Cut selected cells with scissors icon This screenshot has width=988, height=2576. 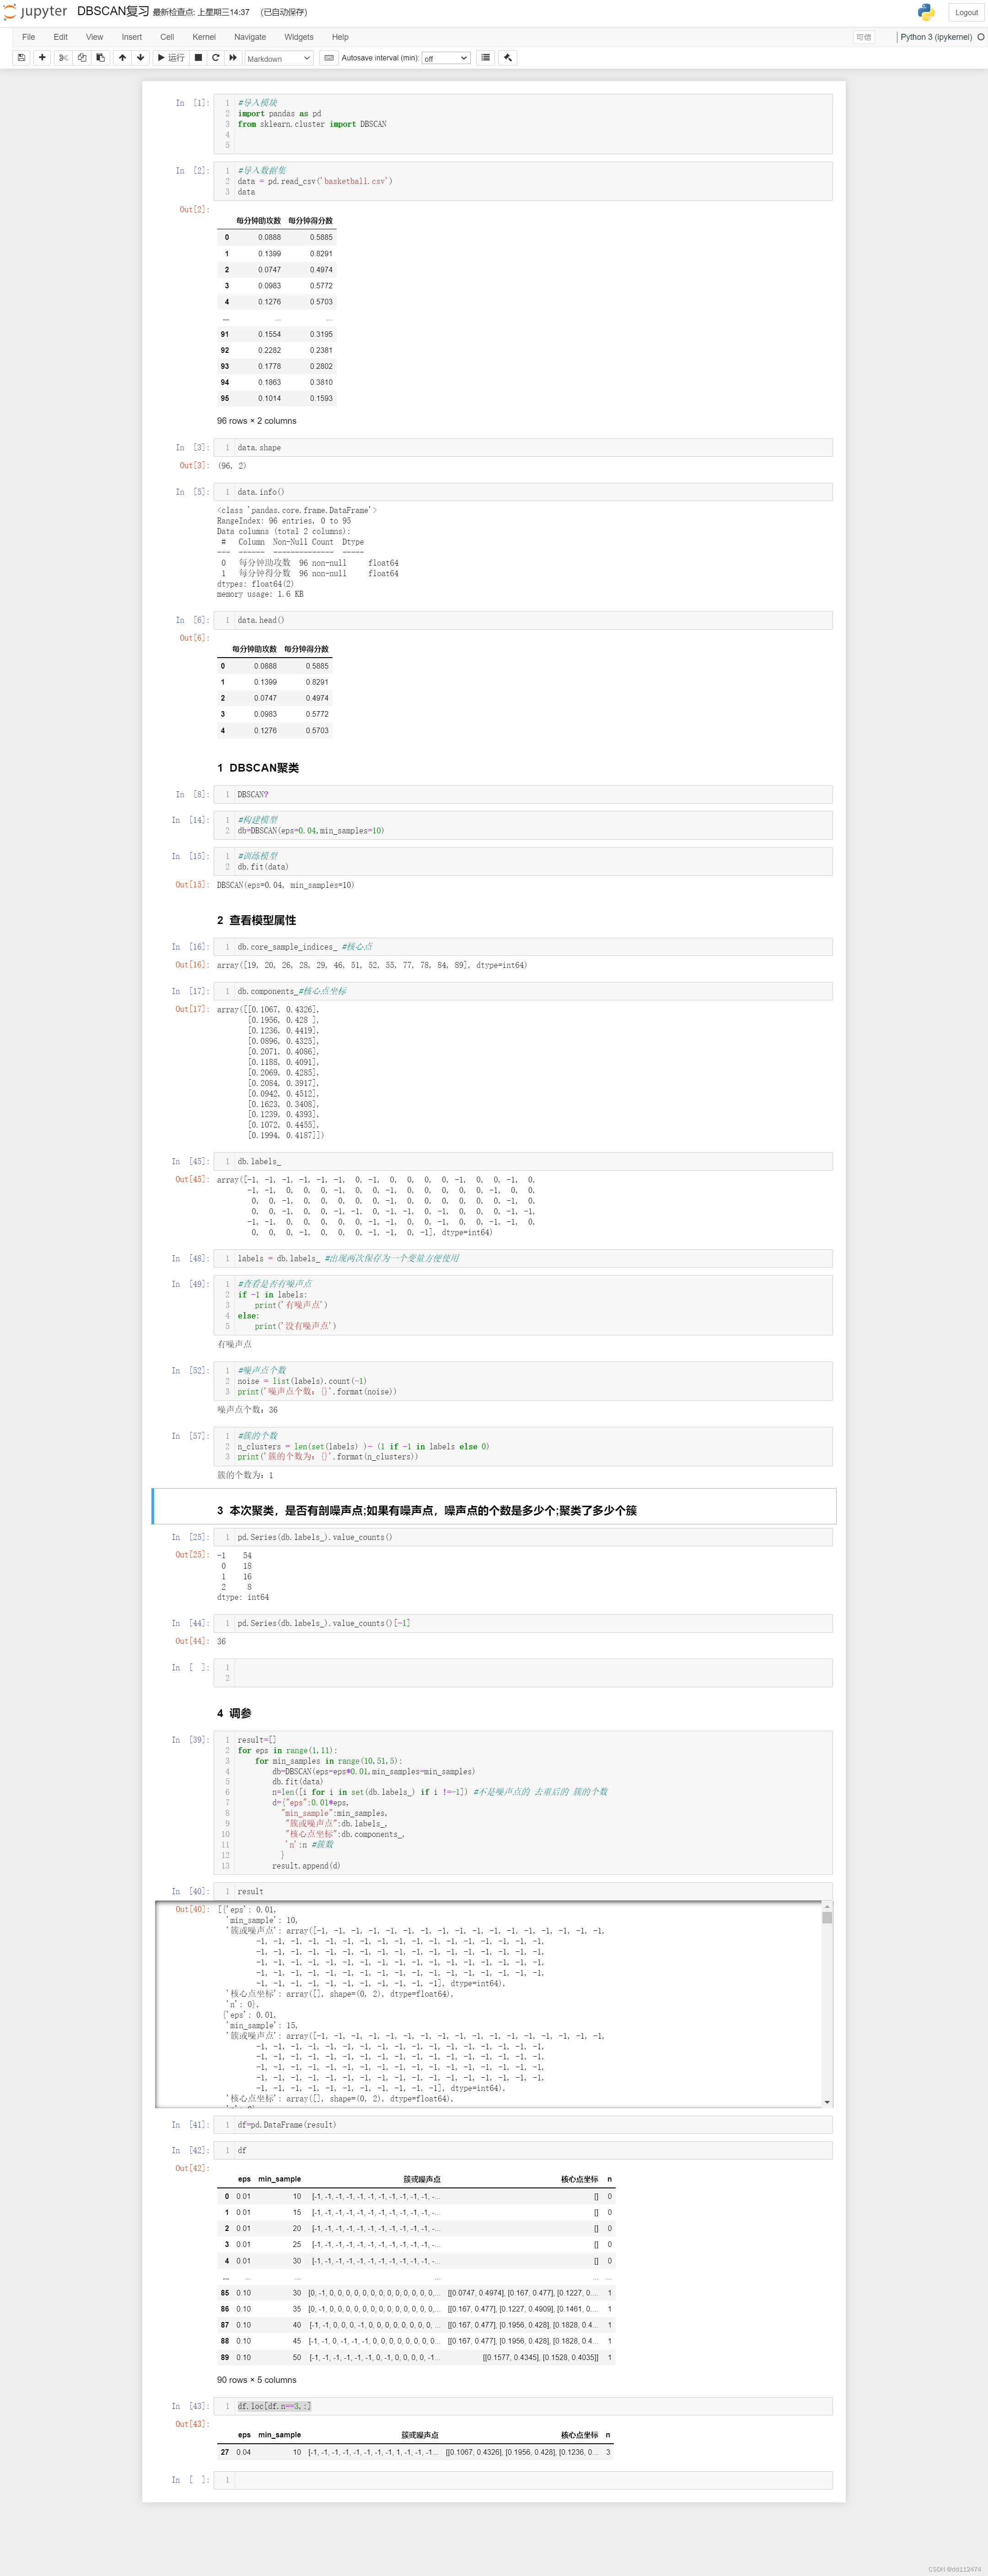[64, 58]
